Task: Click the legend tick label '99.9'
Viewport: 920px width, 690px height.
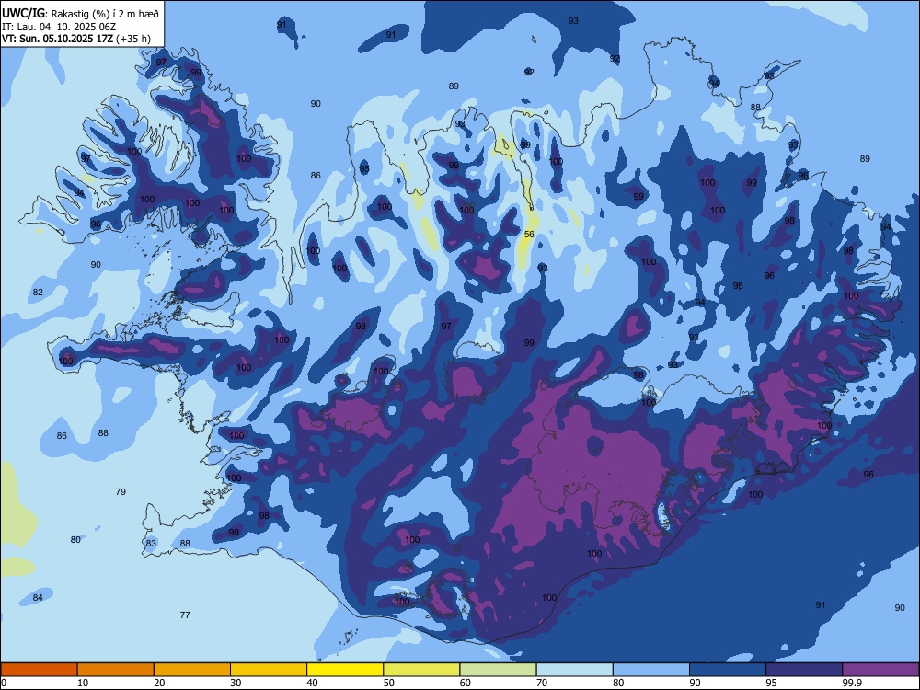Action: [851, 683]
